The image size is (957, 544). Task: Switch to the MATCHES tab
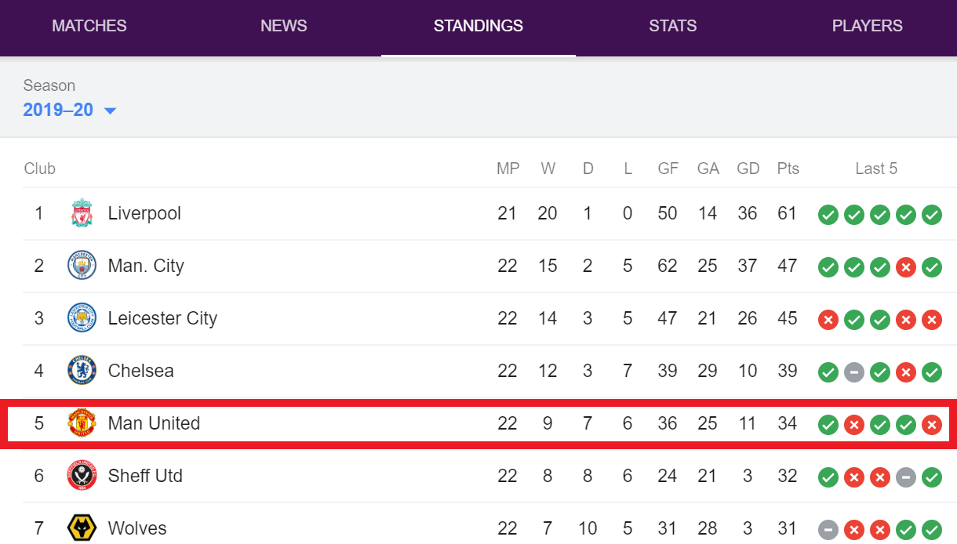click(89, 26)
